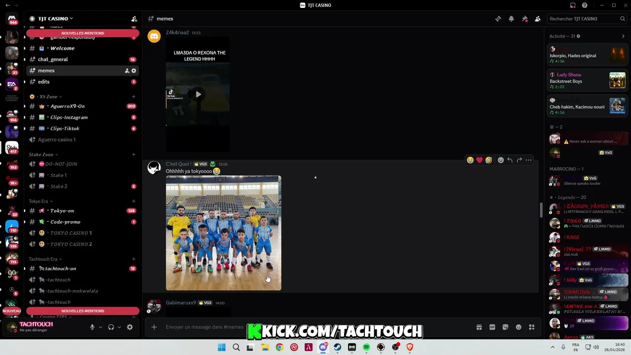631x355 pixels.
Task: Add channel to Tokyo Era category
Action: tap(134, 201)
